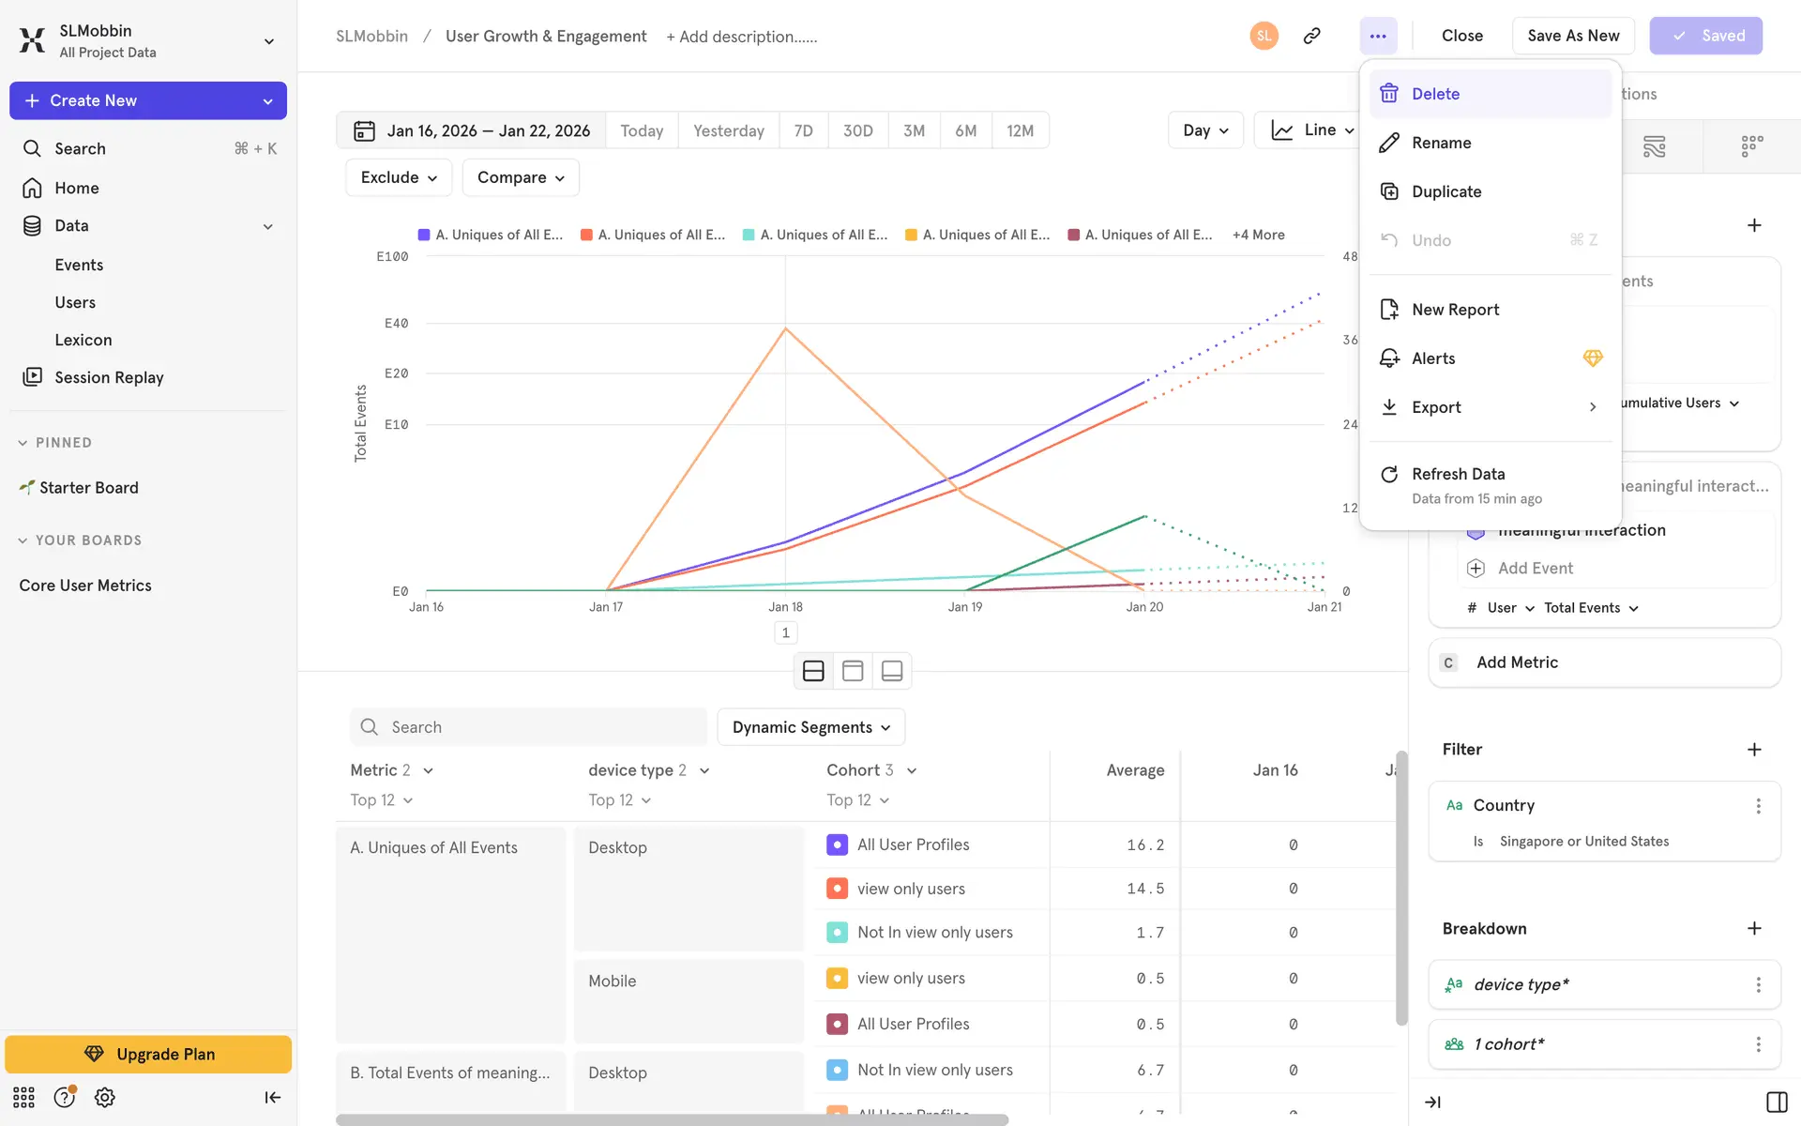Click the copy link icon in header
Screen dimensions: 1801x1126
point(1311,36)
